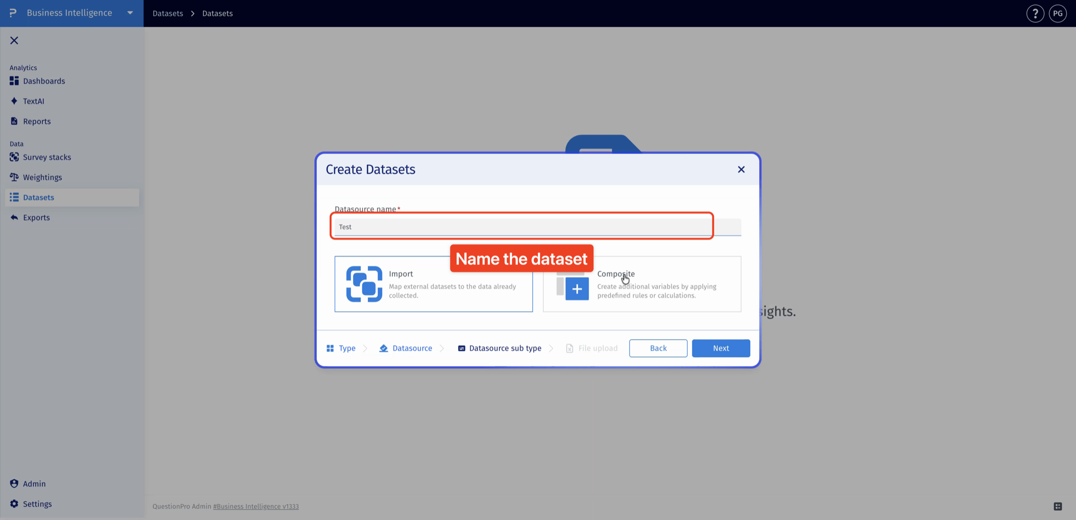Click the Next button
The height and width of the screenshot is (520, 1076).
(x=721, y=348)
